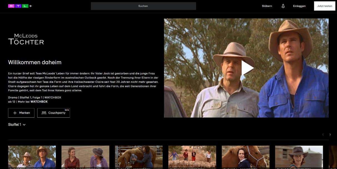The width and height of the screenshot is (337, 169).
Task: Click the plus icon in Merken button
Action: pyautogui.click(x=14, y=113)
